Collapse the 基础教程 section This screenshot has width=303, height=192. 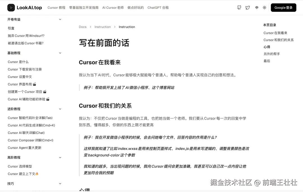(60, 53)
